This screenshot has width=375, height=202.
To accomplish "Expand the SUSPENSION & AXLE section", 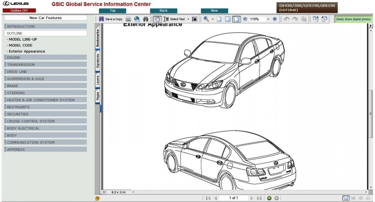I will pos(46,79).
